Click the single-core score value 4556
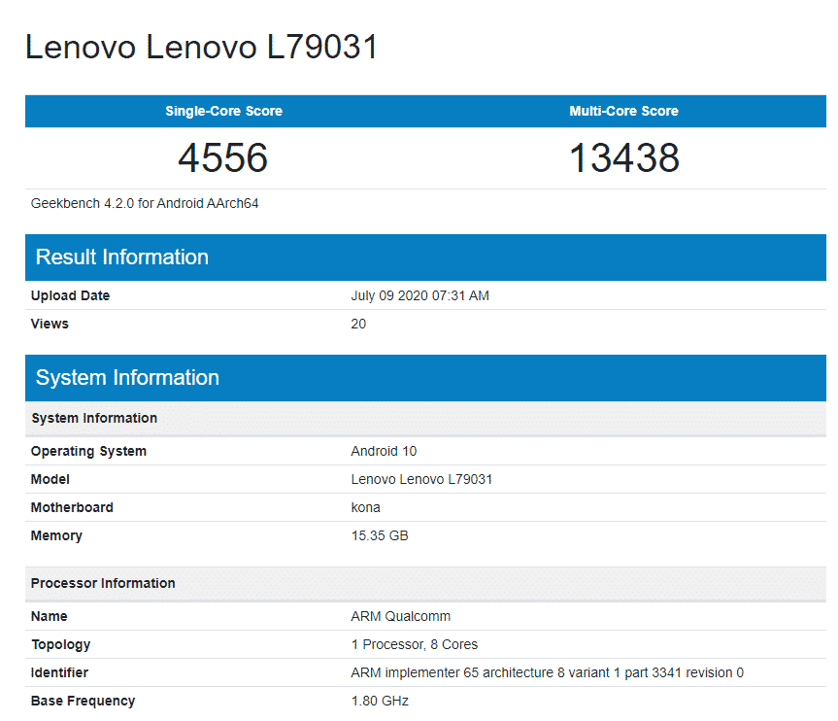 pos(223,157)
